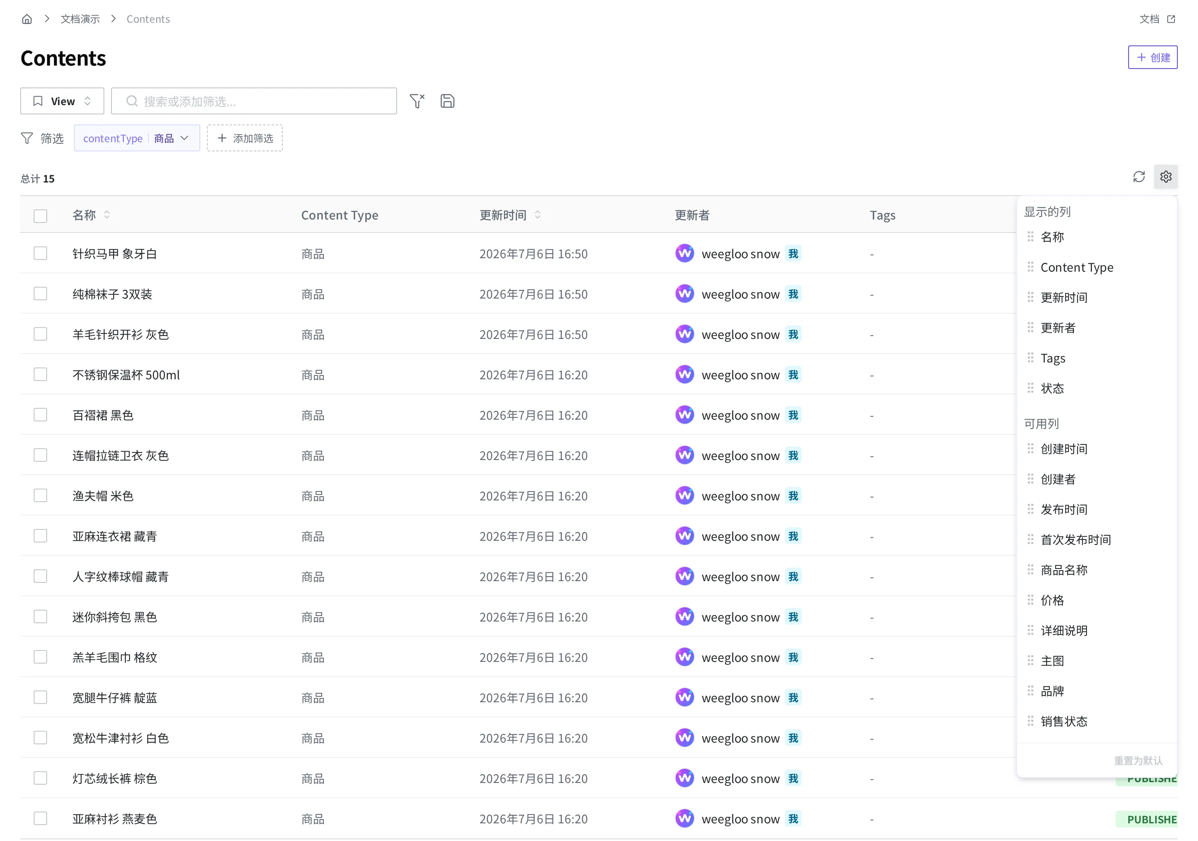Grab drag handle for 商品名称 column

click(1031, 570)
